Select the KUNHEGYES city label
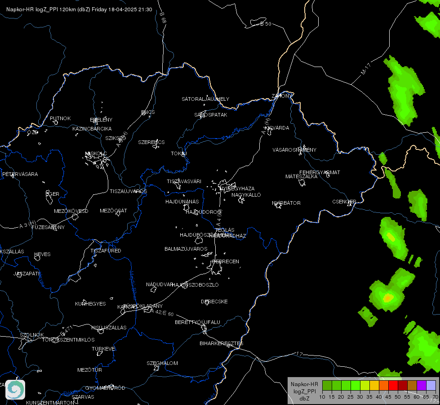This screenshot has width=440, height=405. [90, 304]
